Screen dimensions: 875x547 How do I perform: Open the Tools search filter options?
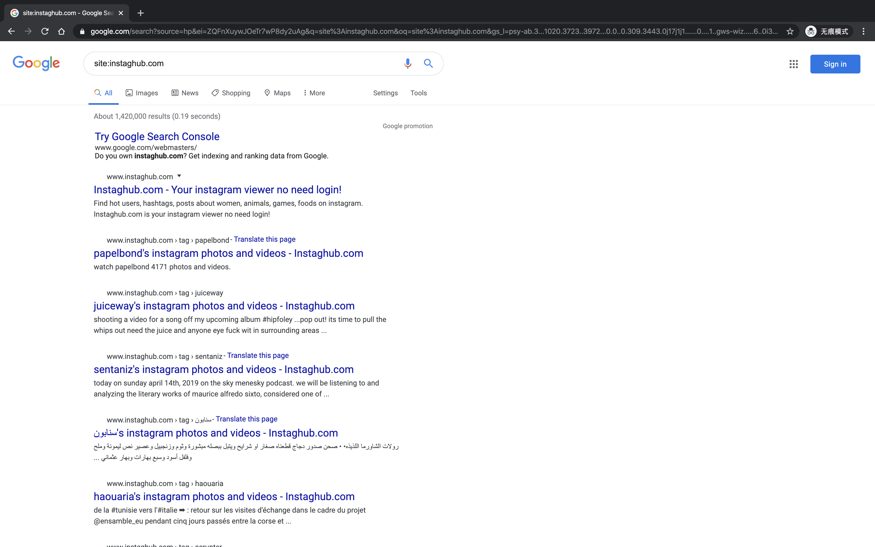418,93
